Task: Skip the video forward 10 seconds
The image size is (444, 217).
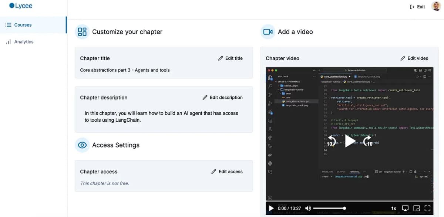Action: click(x=368, y=141)
